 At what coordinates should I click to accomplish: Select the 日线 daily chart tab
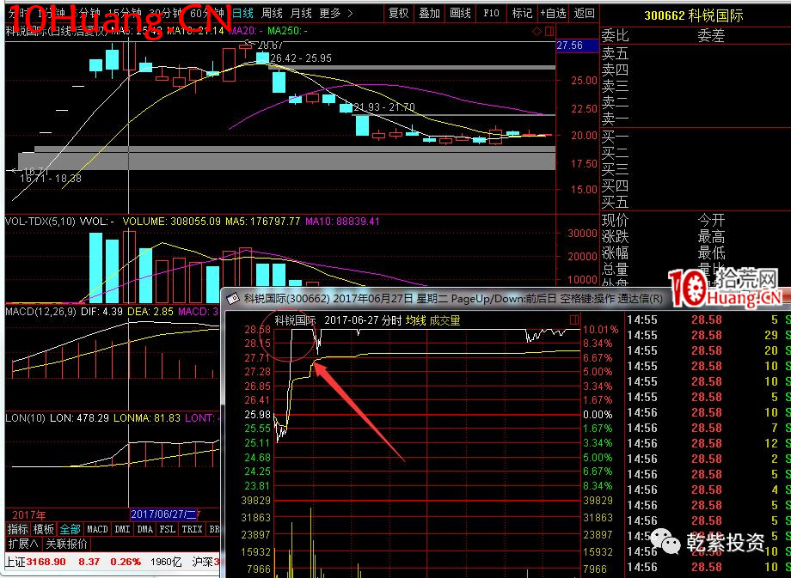click(243, 13)
